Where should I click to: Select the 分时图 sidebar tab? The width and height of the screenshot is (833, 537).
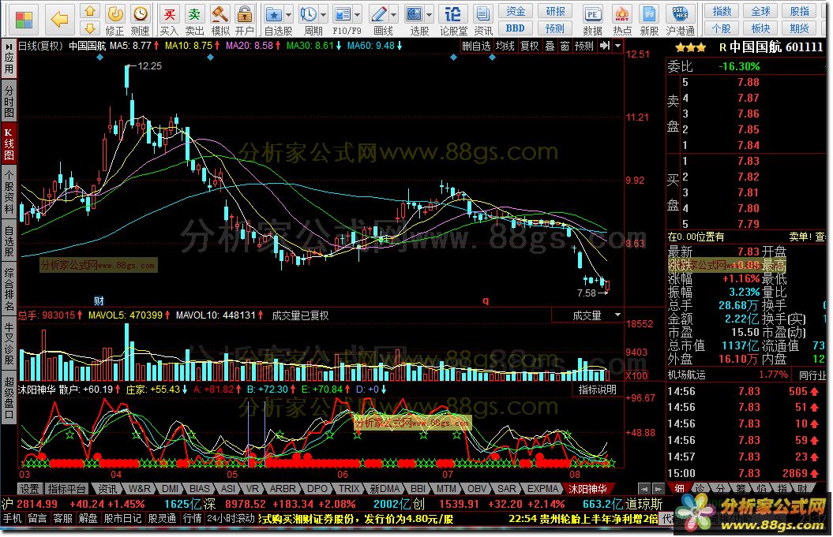9,100
